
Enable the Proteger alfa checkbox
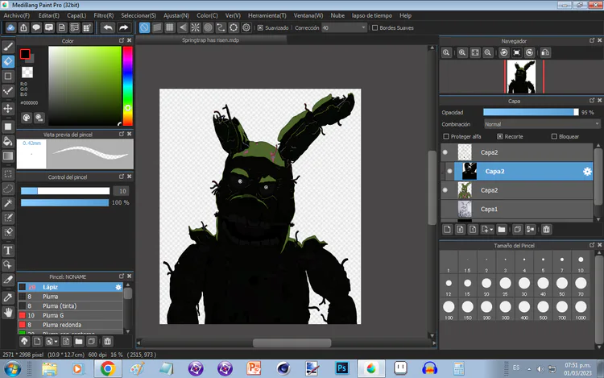[445, 136]
